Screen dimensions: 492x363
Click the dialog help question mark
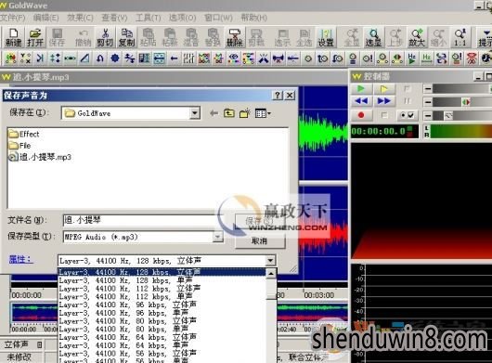pos(278,96)
